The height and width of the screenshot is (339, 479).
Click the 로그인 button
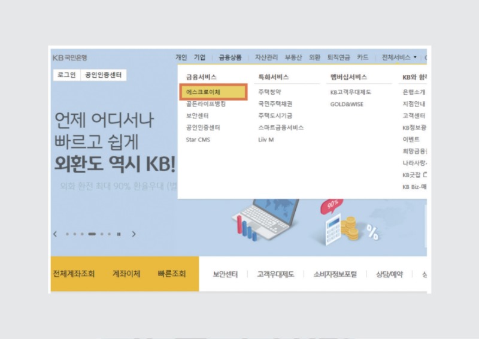tap(66, 75)
